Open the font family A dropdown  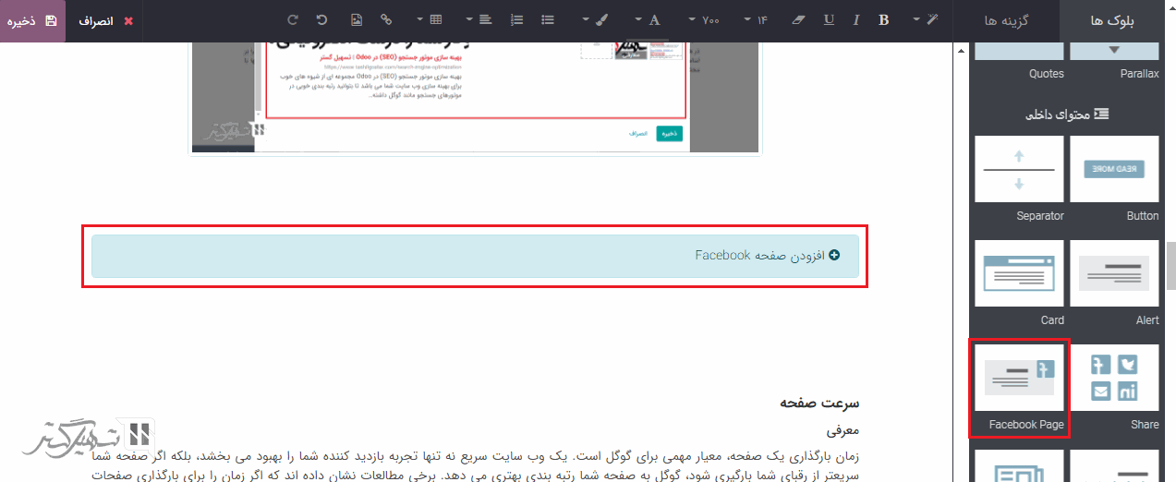coord(649,19)
